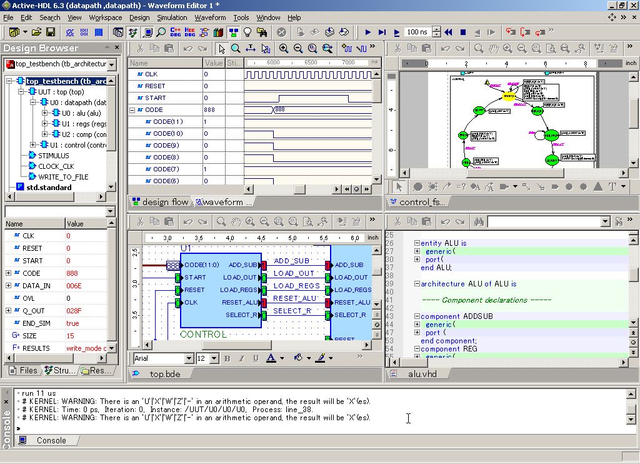Switch to the design flow tab
640x464 pixels.
point(160,202)
